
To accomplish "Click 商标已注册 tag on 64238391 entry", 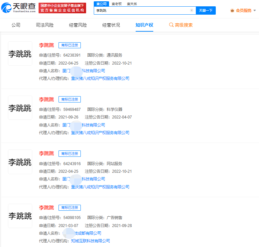I will click(69, 45).
